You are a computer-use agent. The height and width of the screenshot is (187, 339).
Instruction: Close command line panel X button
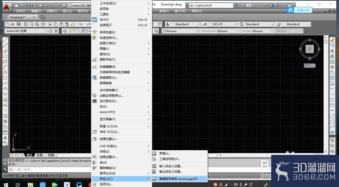click(x=5, y=164)
